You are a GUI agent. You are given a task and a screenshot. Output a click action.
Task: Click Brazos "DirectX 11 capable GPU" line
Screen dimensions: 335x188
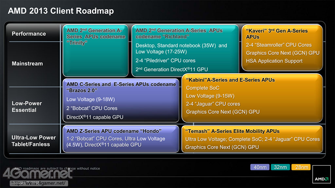point(95,117)
